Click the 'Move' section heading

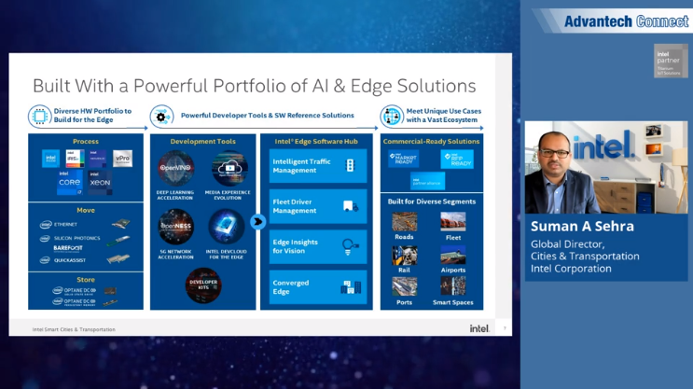point(86,211)
